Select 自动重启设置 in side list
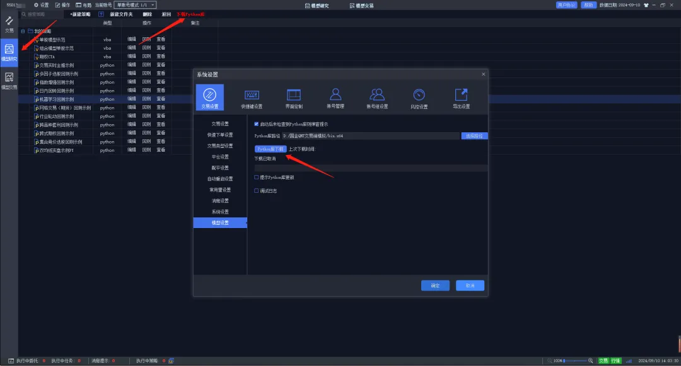 [220, 179]
